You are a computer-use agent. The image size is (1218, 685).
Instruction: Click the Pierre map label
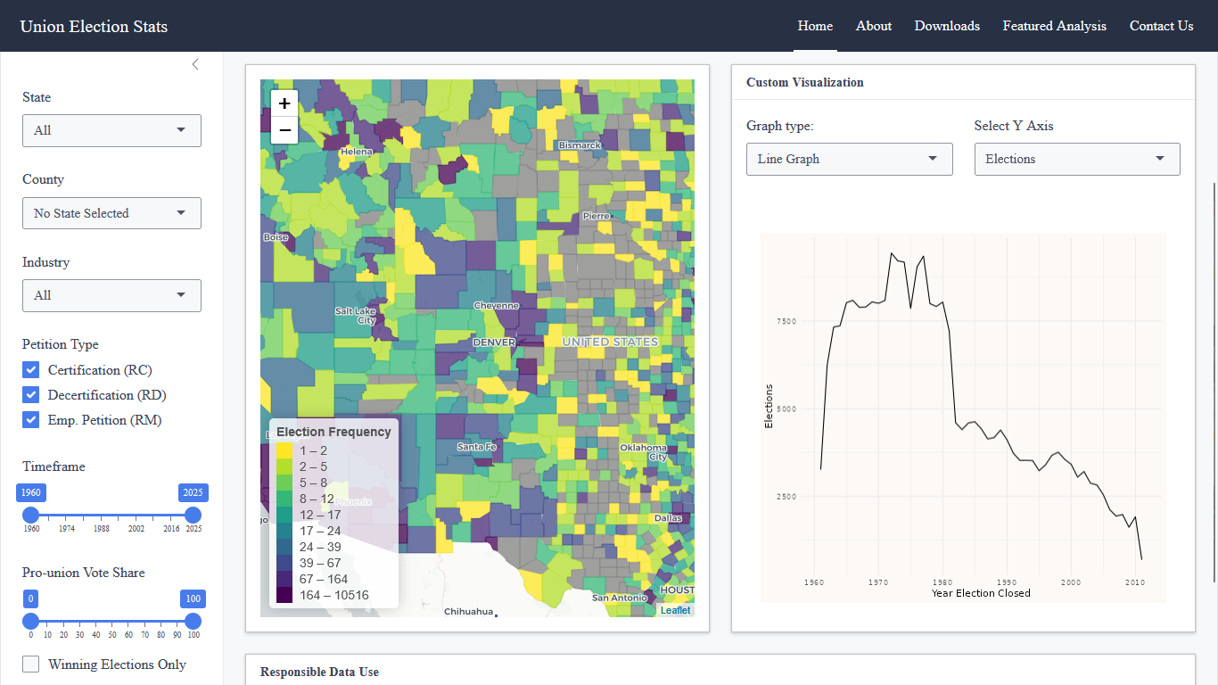point(597,216)
